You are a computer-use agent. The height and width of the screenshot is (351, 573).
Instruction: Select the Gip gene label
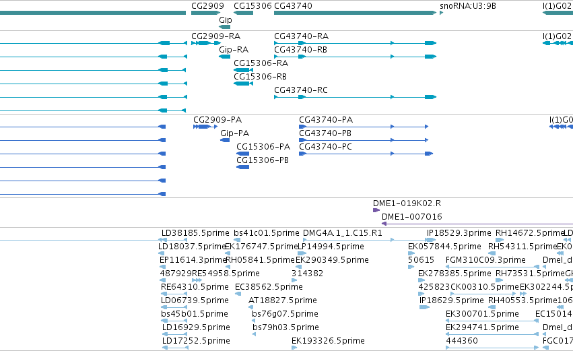pyautogui.click(x=225, y=20)
